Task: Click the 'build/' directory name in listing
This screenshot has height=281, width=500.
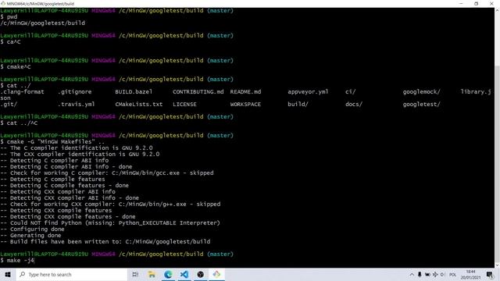Action: pos(298,104)
